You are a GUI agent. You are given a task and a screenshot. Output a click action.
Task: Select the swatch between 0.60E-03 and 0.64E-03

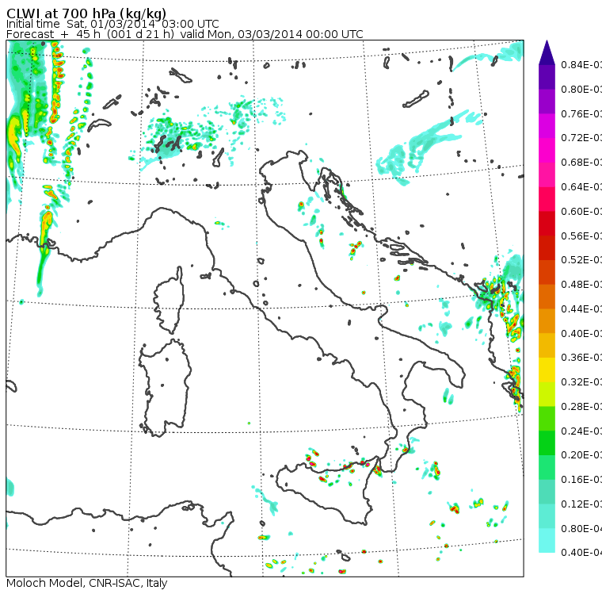click(547, 199)
